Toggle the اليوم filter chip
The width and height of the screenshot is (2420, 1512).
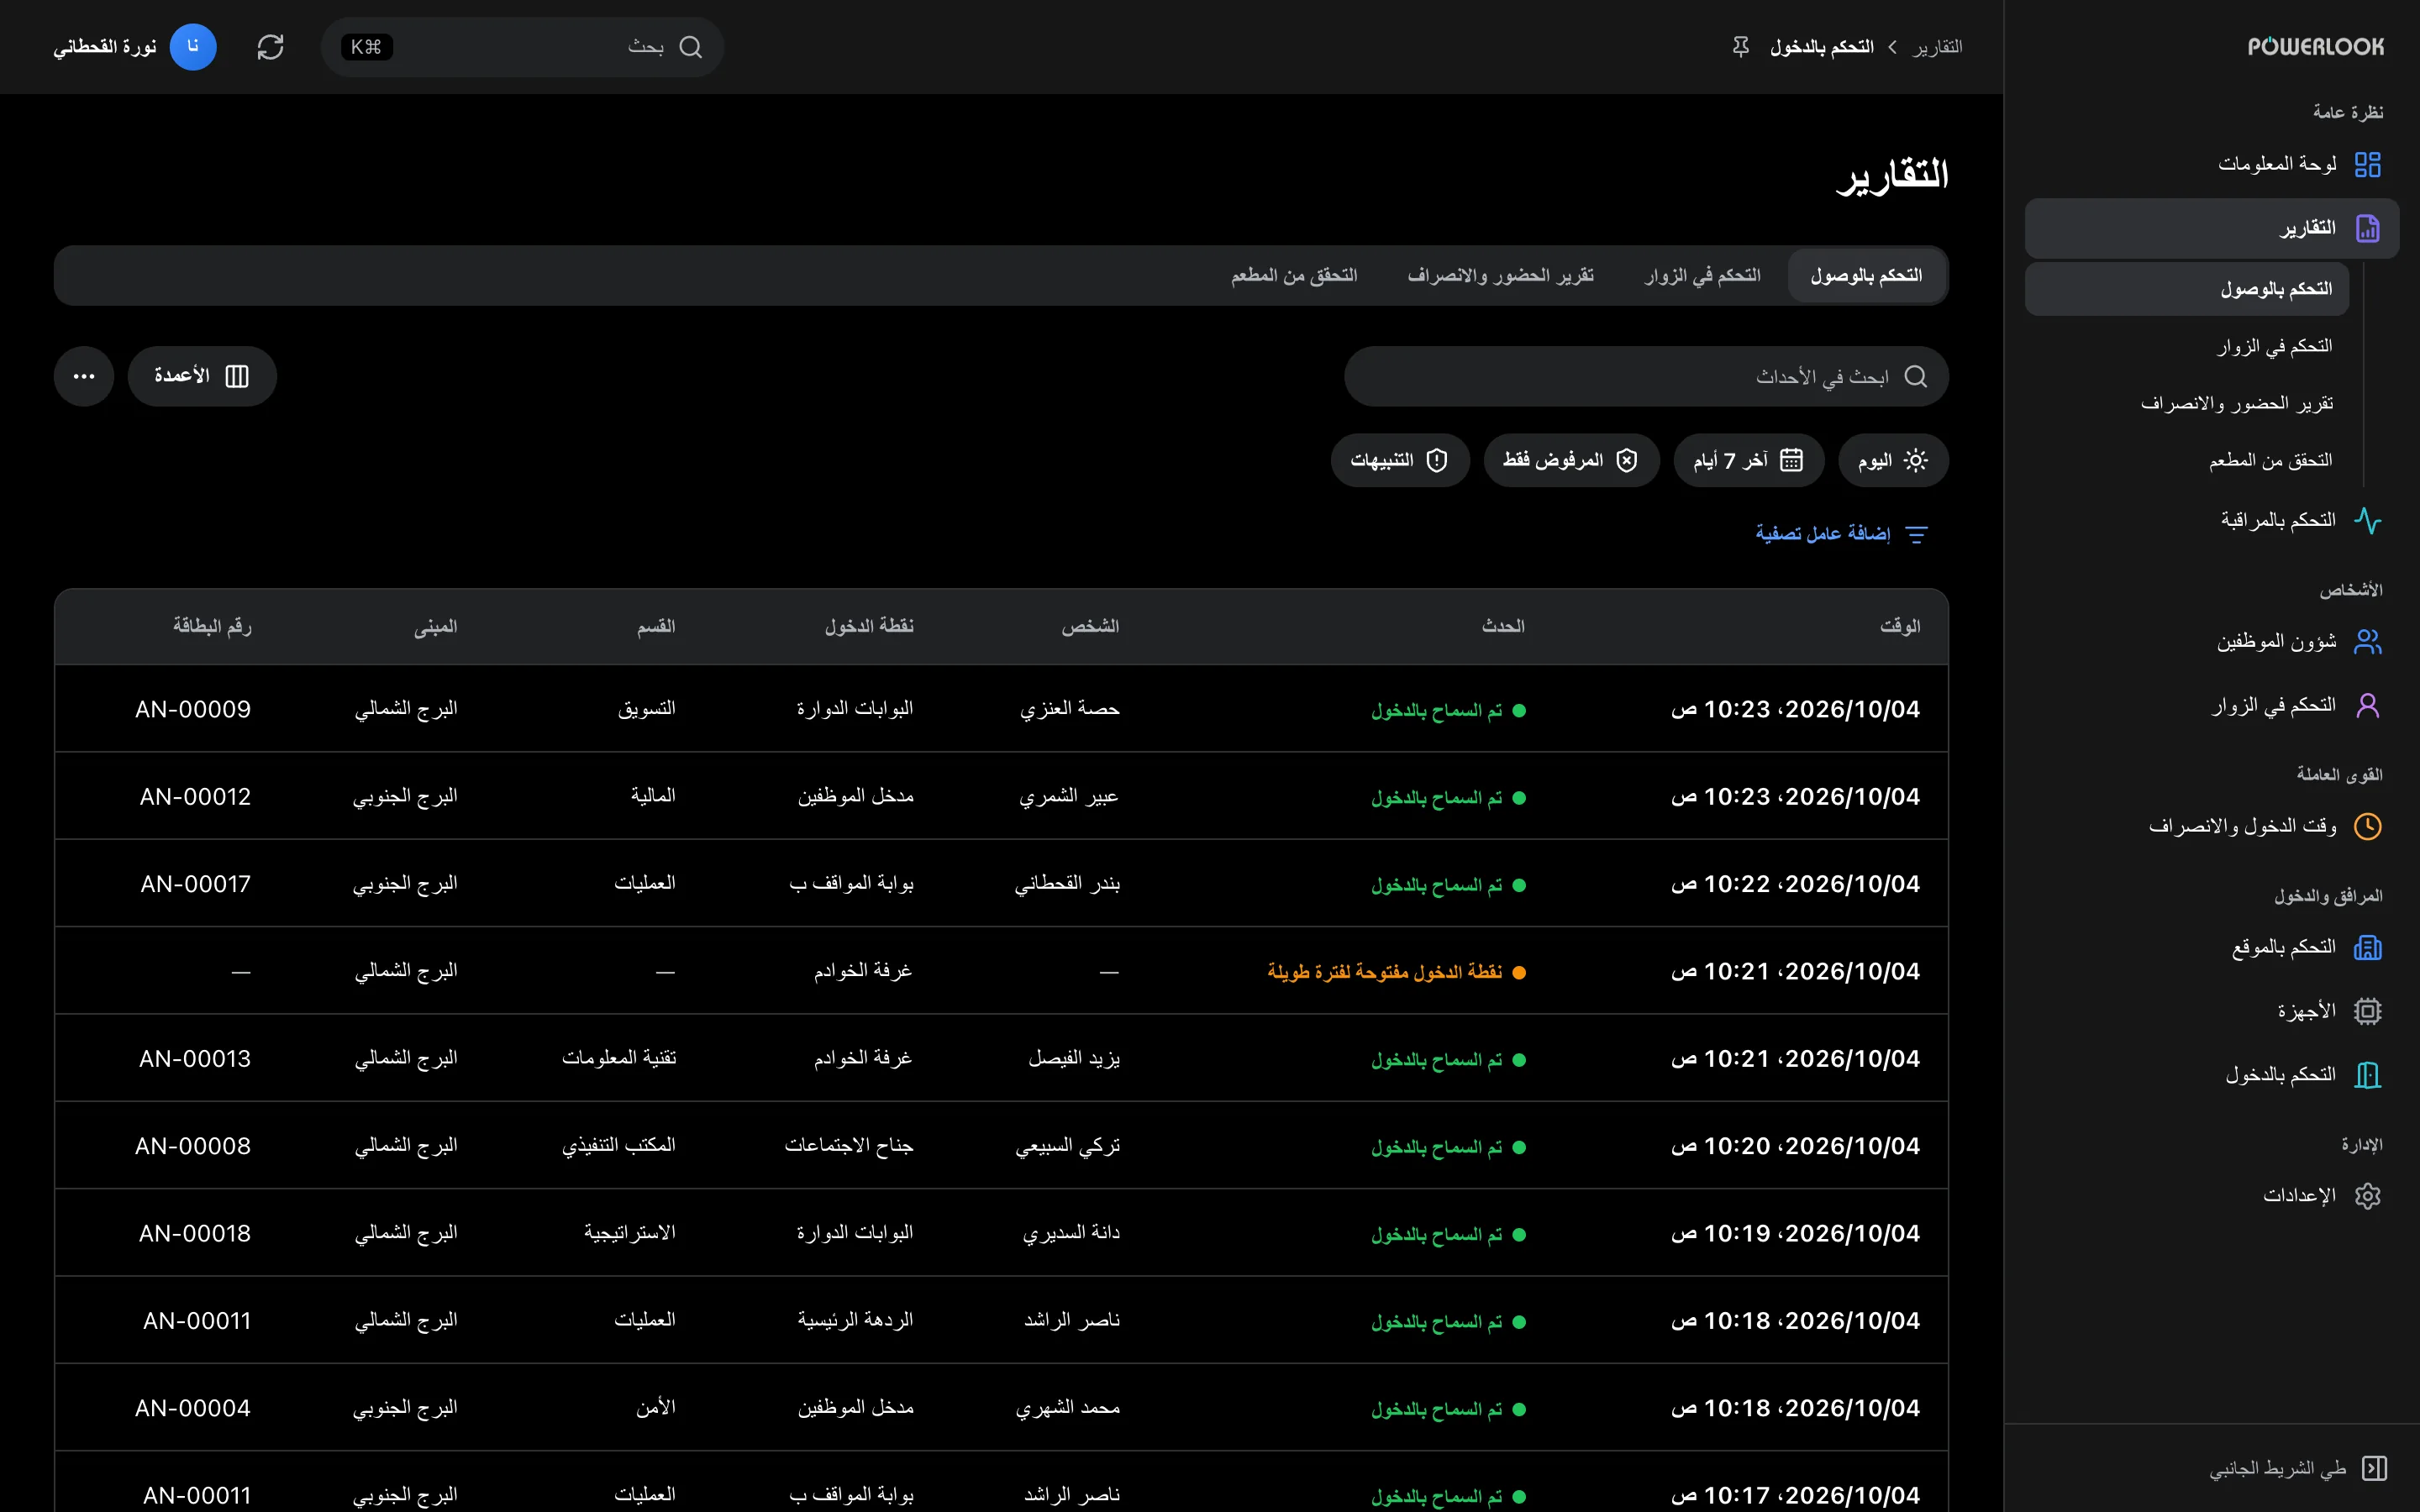[x=1893, y=461]
